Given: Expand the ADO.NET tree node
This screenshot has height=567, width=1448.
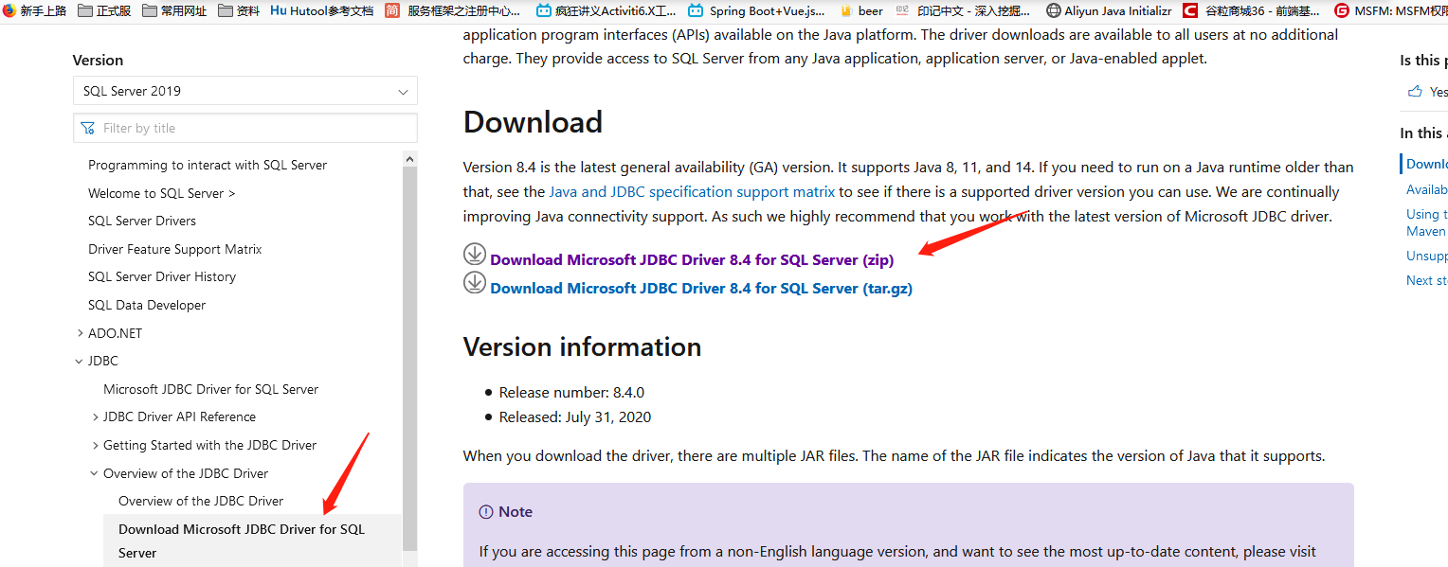Looking at the screenshot, I should click(x=79, y=333).
